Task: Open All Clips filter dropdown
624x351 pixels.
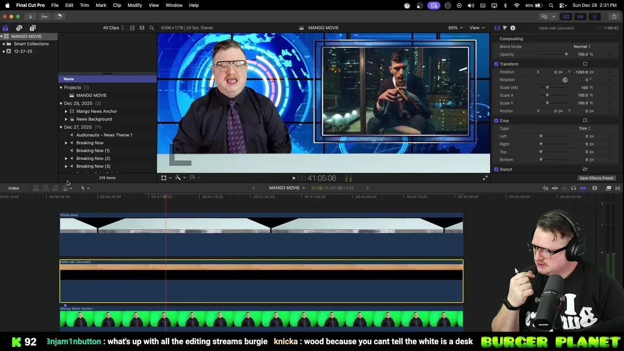Action: (x=113, y=28)
